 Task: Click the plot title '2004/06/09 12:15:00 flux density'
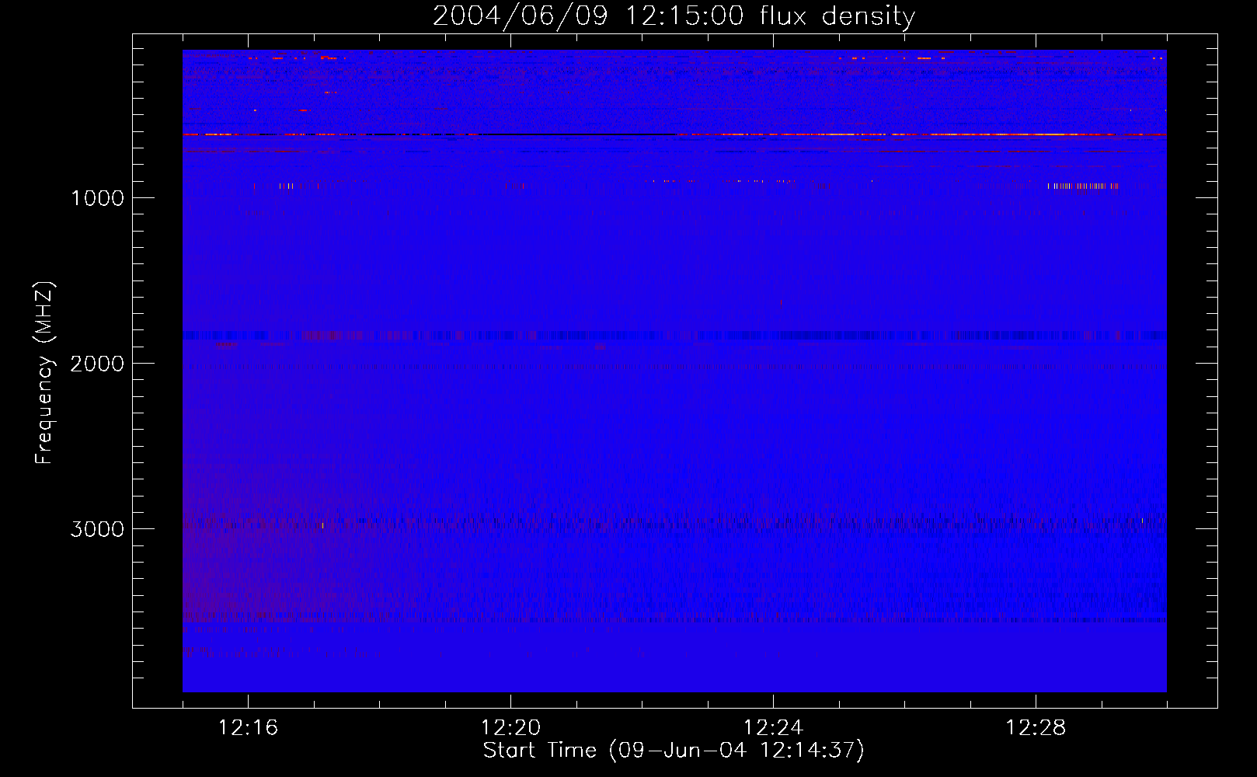coord(674,16)
